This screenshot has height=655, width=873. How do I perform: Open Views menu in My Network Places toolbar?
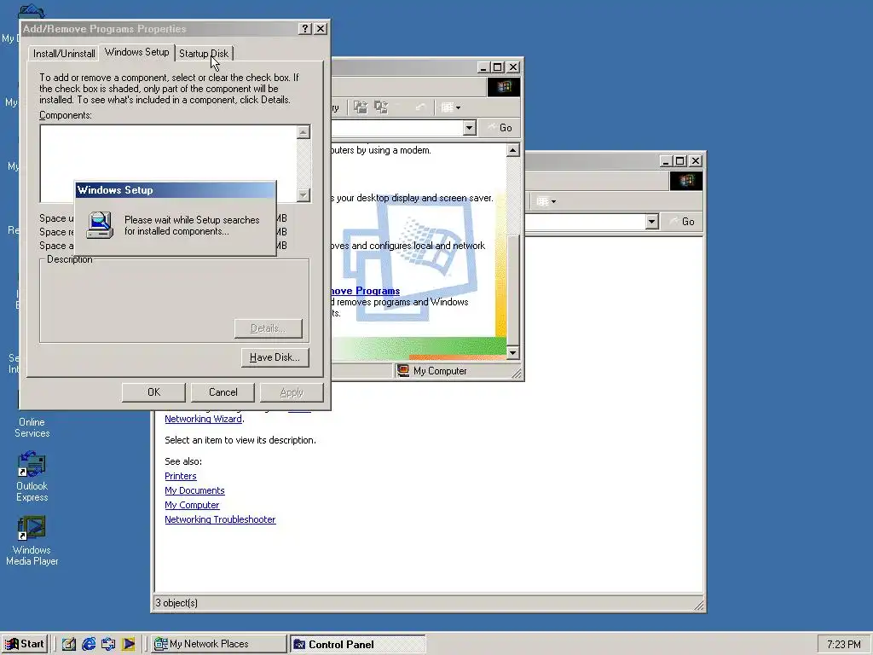pos(546,201)
